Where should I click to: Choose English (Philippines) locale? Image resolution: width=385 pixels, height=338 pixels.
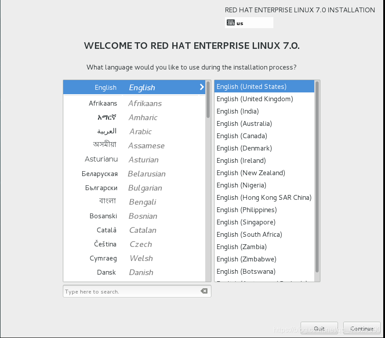point(264,209)
